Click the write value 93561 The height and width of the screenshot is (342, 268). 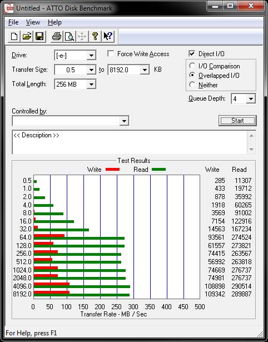click(216, 237)
